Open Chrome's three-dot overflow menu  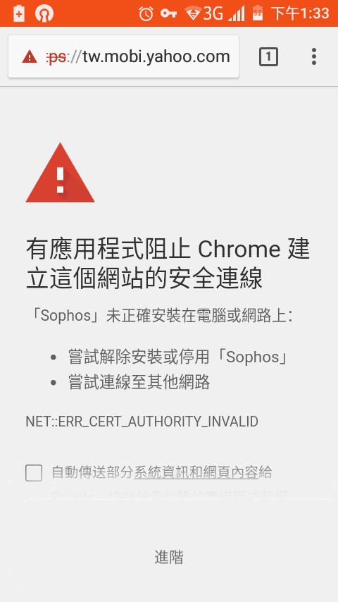click(x=314, y=56)
